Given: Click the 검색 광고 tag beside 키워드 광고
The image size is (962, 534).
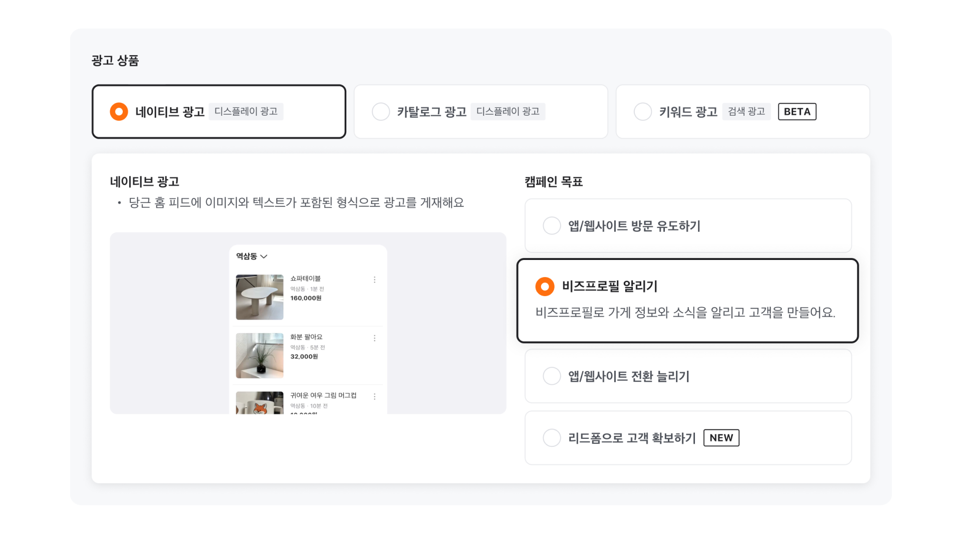Looking at the screenshot, I should 746,112.
